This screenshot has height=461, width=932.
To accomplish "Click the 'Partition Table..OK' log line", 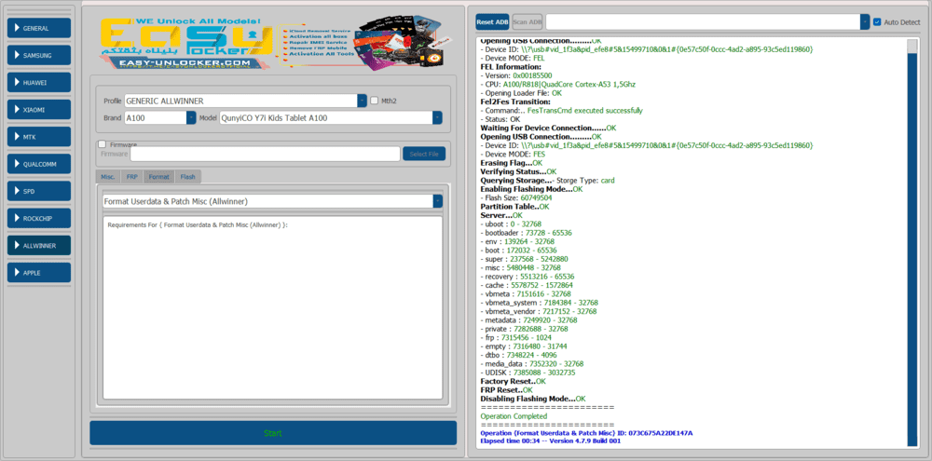I will click(514, 207).
